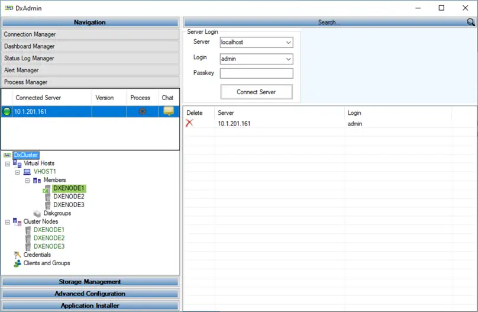Viewport: 478px width, 312px height.
Task: Open the Login dropdown showing admin
Action: (288, 59)
